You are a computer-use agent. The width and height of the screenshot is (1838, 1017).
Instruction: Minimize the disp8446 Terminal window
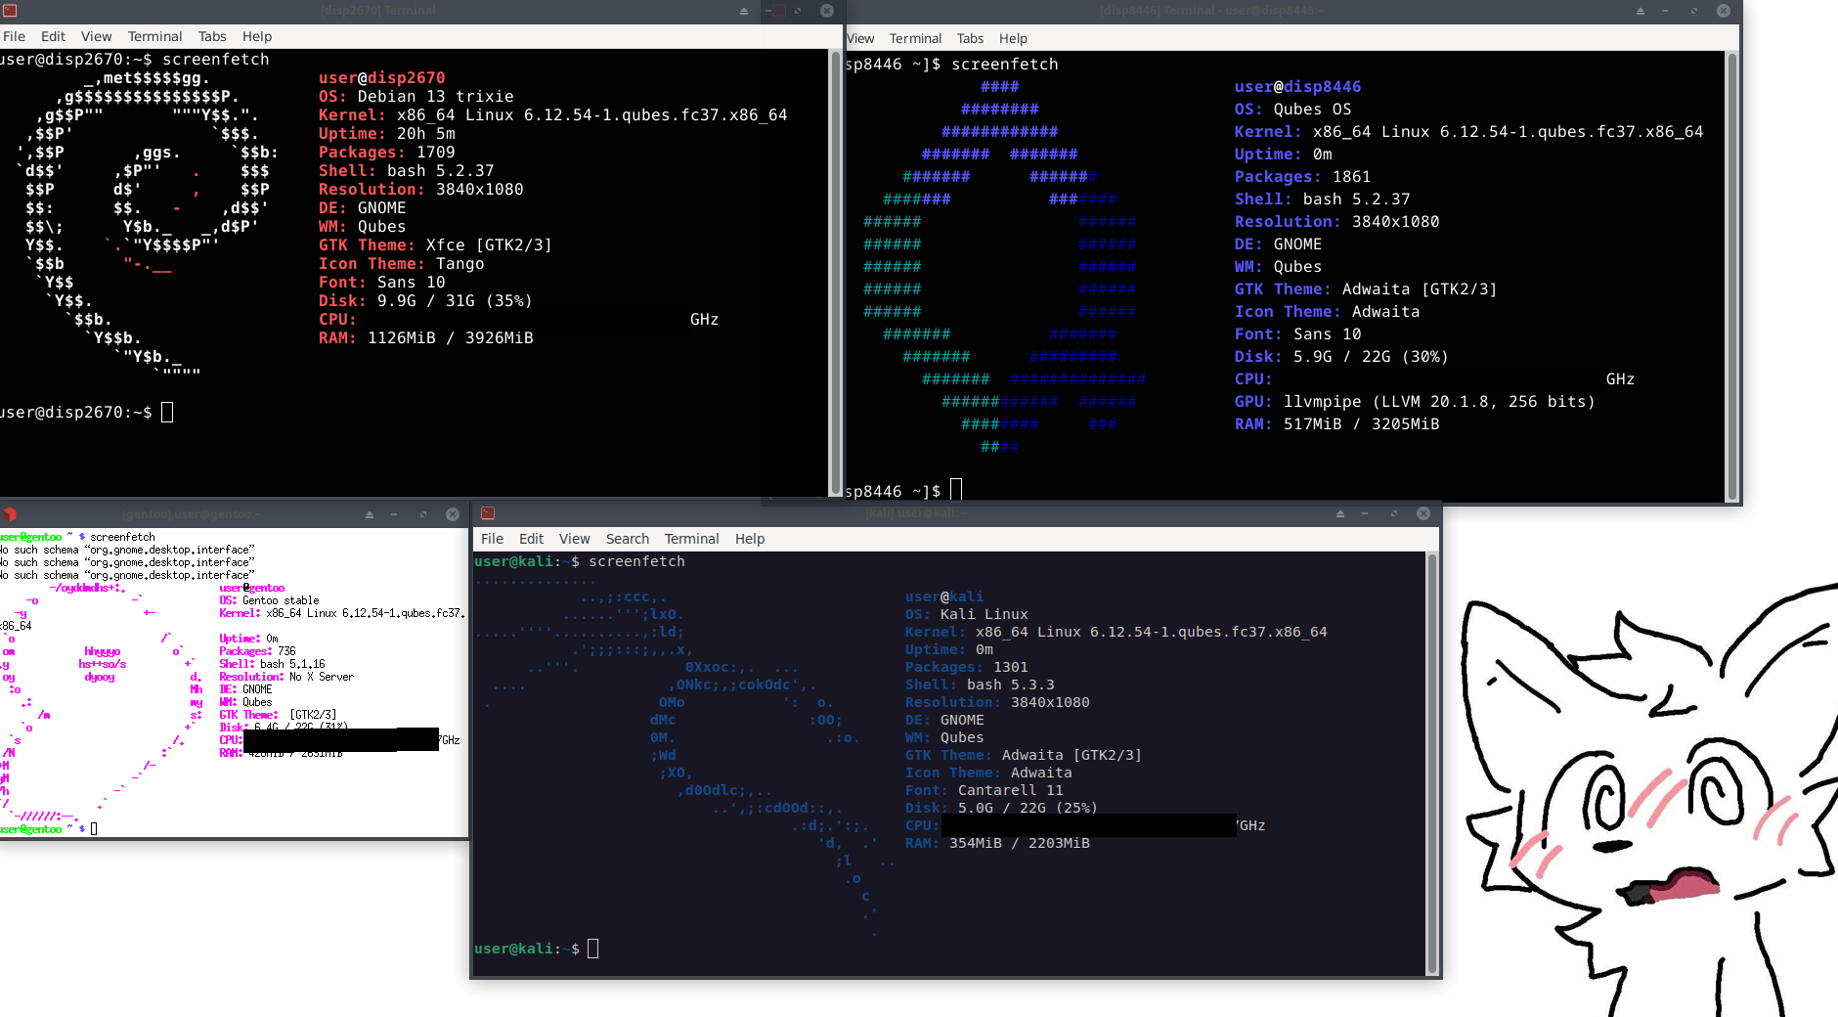click(1665, 11)
